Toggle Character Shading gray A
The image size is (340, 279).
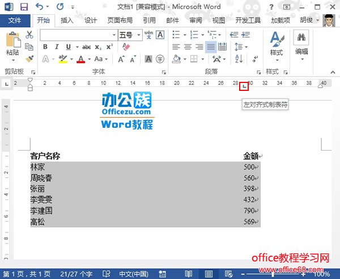148,59
